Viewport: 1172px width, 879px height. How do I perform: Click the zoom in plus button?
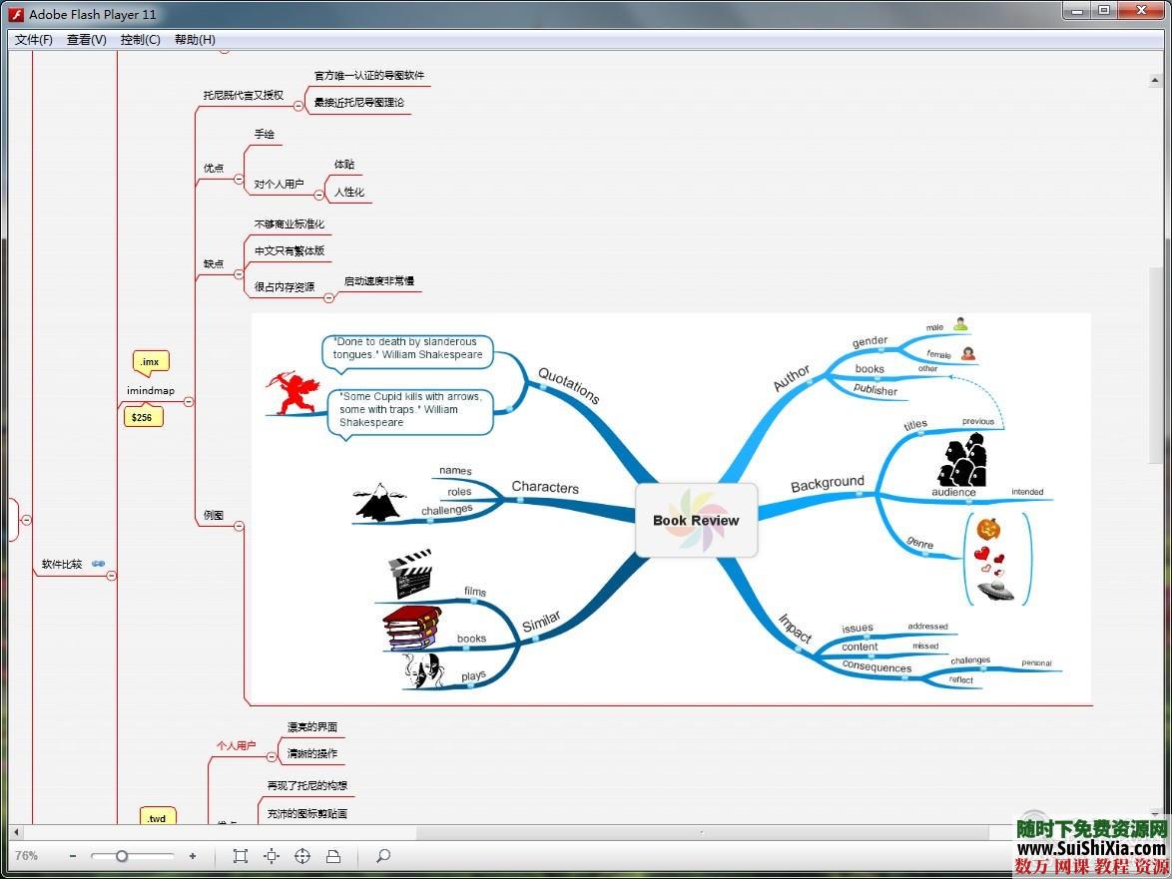click(193, 856)
